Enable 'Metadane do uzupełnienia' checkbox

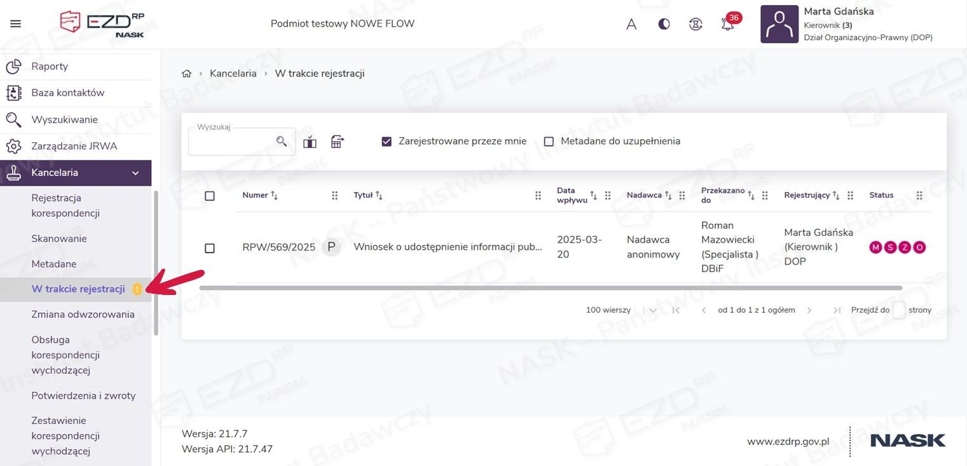[x=549, y=141]
